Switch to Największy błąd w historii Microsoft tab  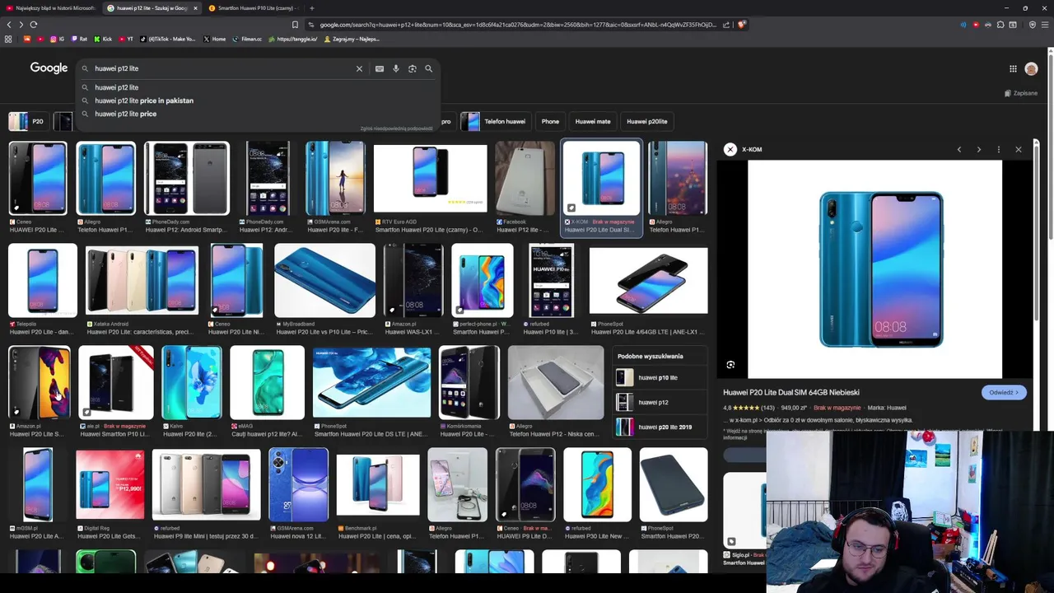[51, 8]
